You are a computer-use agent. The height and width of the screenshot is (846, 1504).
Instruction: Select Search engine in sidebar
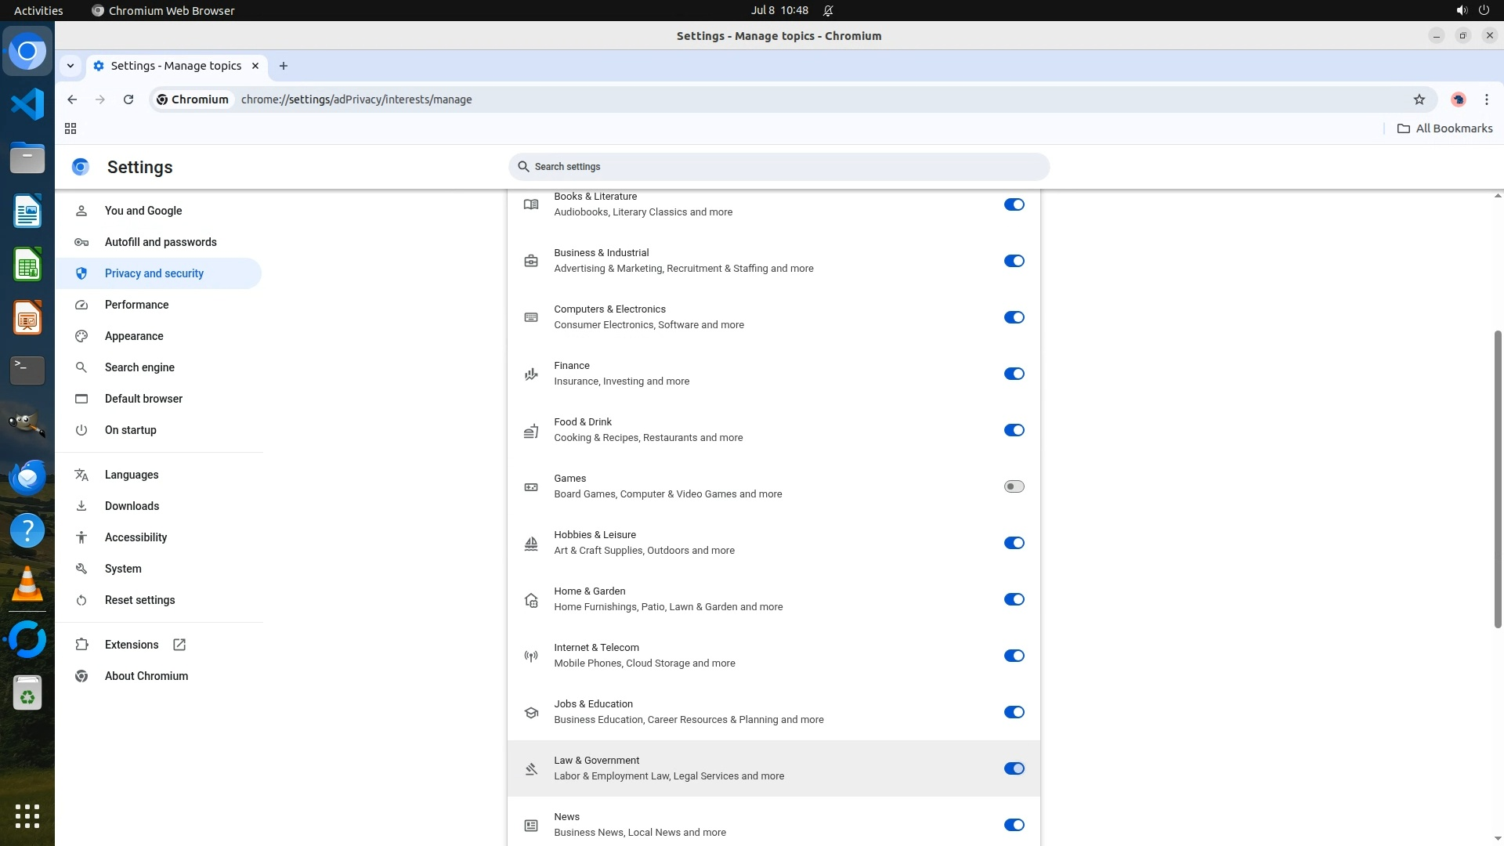tap(139, 367)
